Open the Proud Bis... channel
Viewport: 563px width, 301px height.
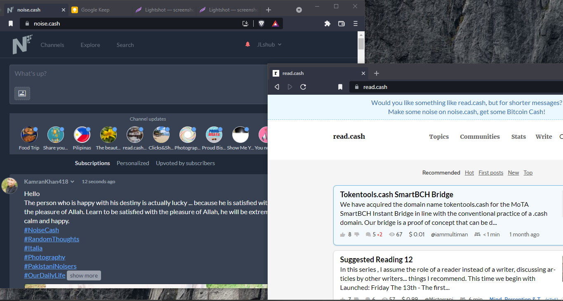tap(214, 138)
